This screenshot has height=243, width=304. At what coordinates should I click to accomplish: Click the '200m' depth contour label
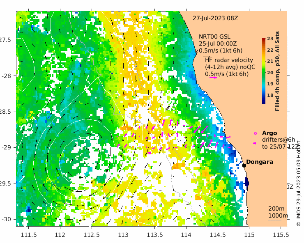[x=276, y=209]
